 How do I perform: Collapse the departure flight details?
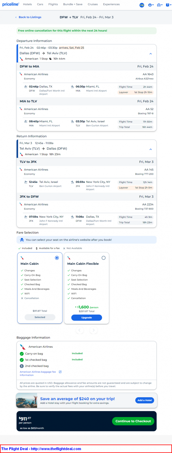[151, 54]
